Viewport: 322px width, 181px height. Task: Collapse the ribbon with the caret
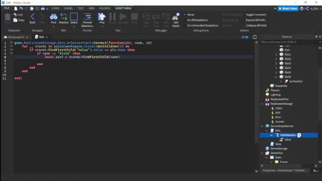tap(275, 9)
